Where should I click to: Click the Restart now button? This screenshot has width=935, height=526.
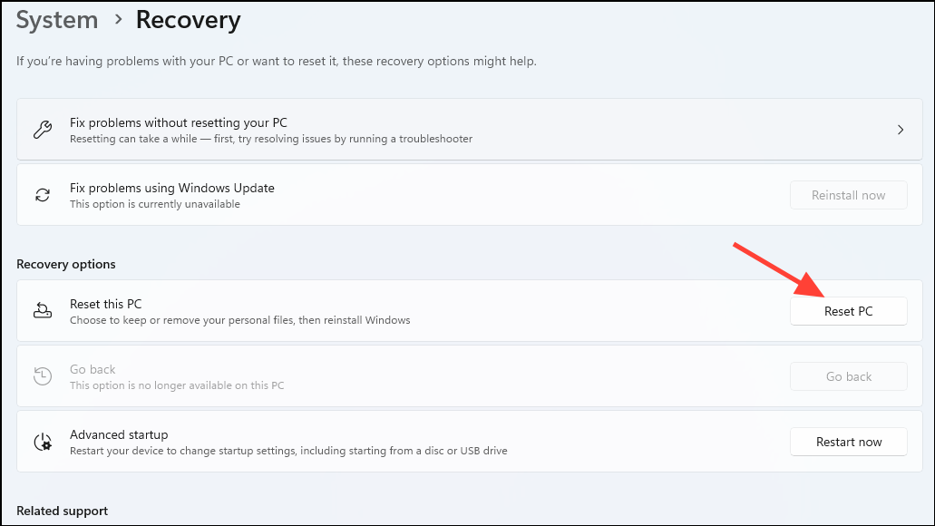849,442
